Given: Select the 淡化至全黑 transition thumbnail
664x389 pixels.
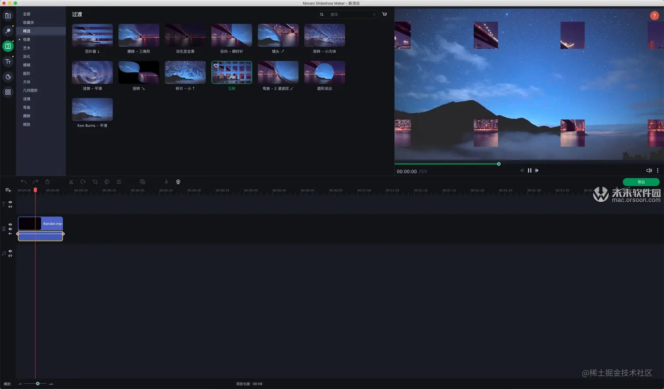Looking at the screenshot, I should [x=185, y=35].
